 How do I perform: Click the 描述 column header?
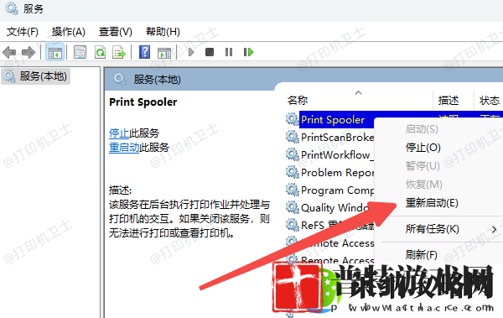click(x=449, y=100)
